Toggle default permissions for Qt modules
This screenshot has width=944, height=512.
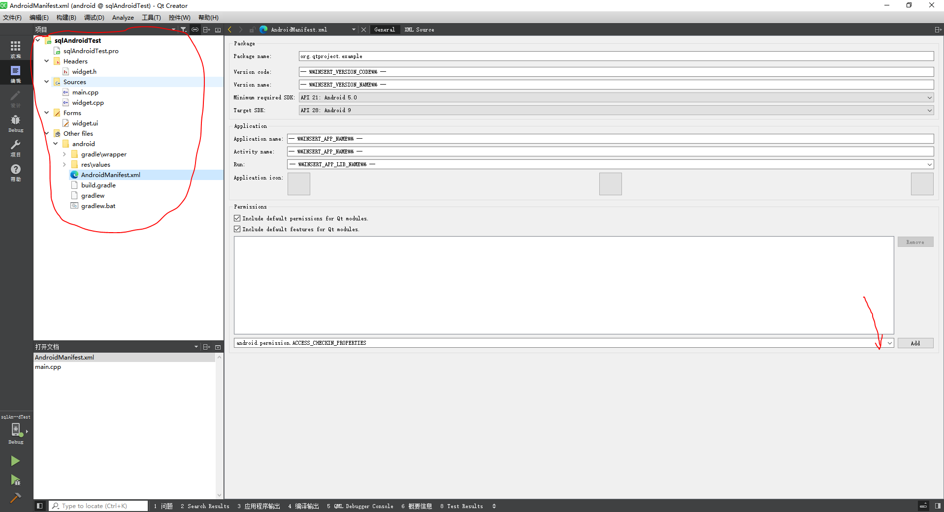click(237, 218)
